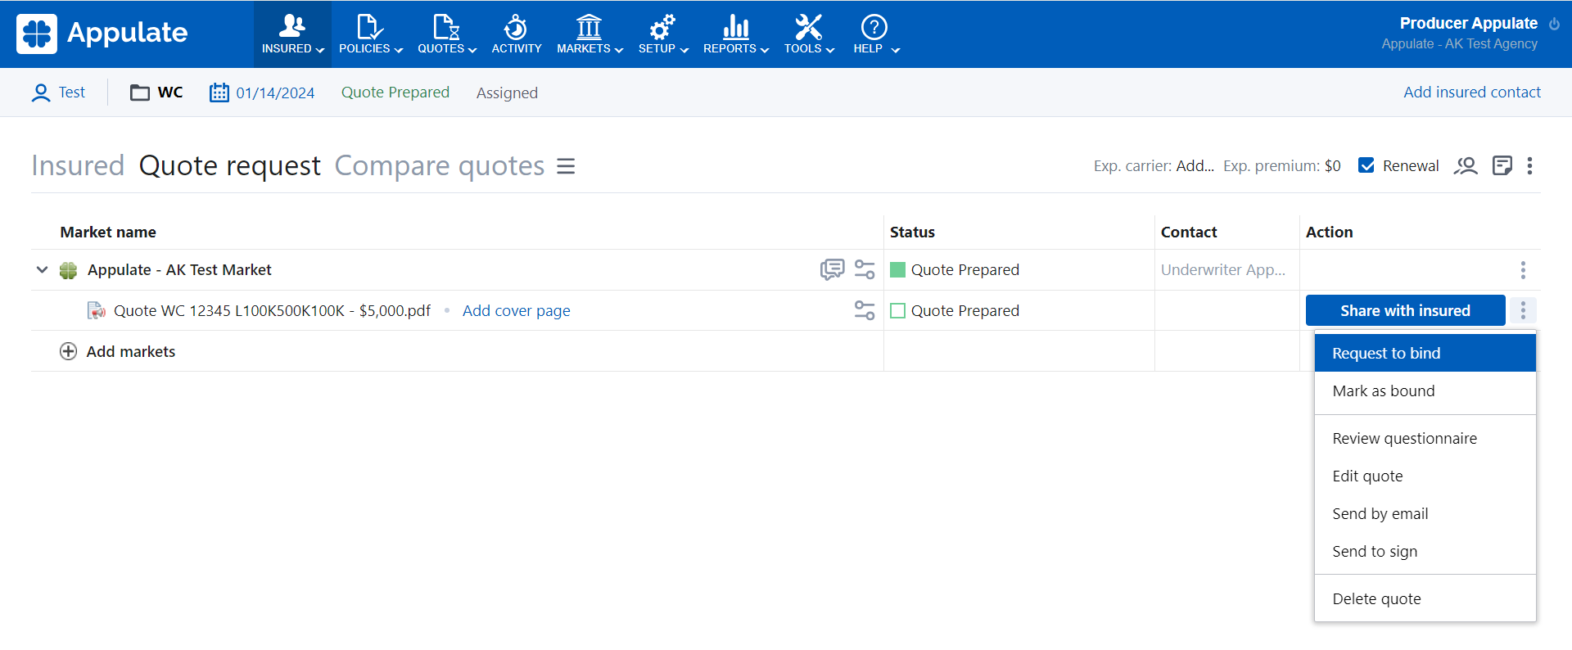The image size is (1572, 650).
Task: Click the notes icon beside Renewal
Action: pos(1502,166)
